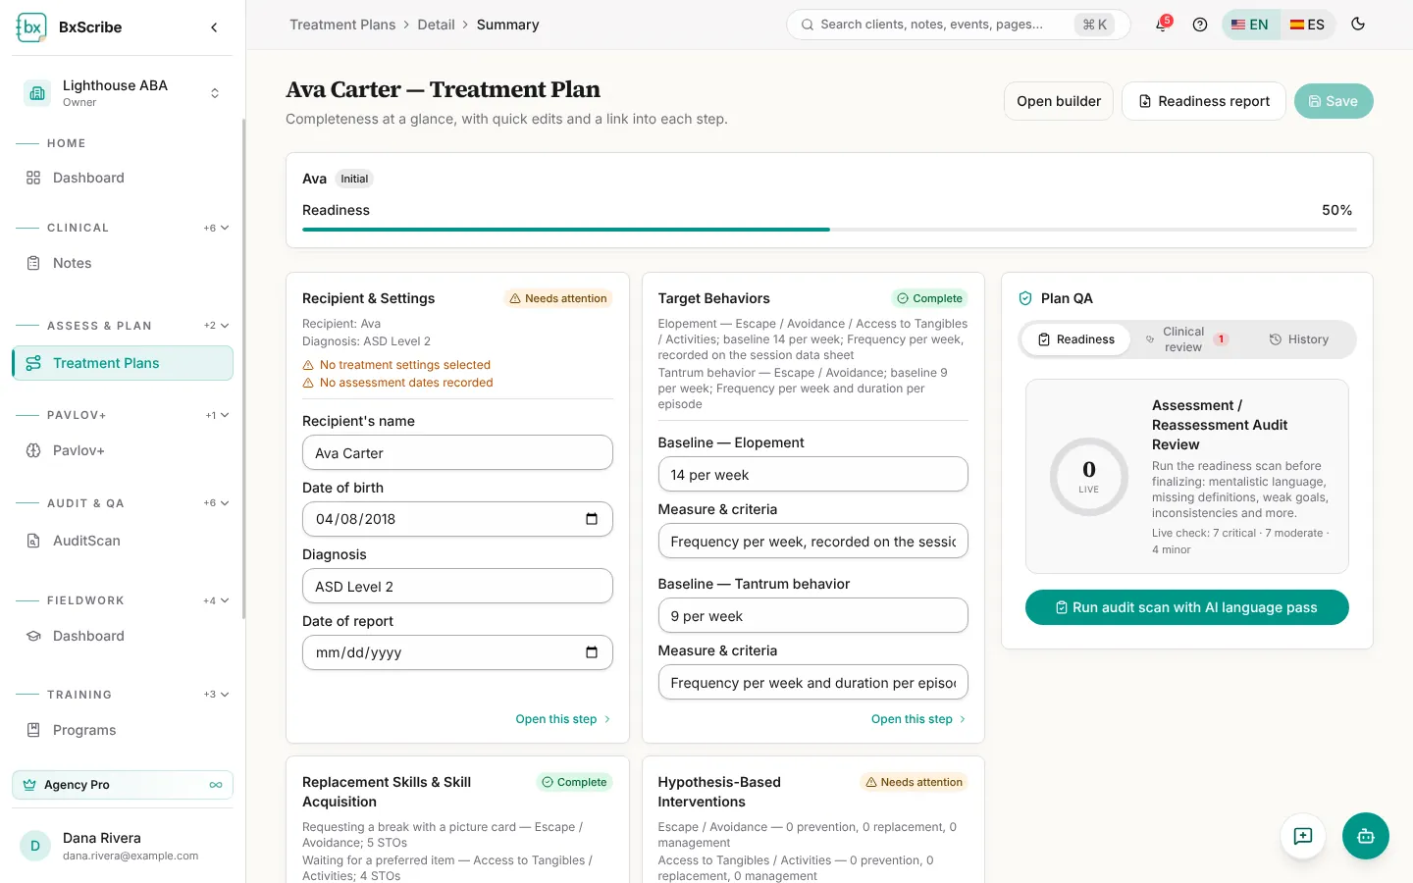
Task: Open the feedback chat icon button
Action: (x=1303, y=836)
